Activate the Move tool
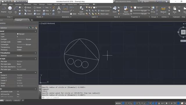The image size is (186, 105). tap(28, 8)
